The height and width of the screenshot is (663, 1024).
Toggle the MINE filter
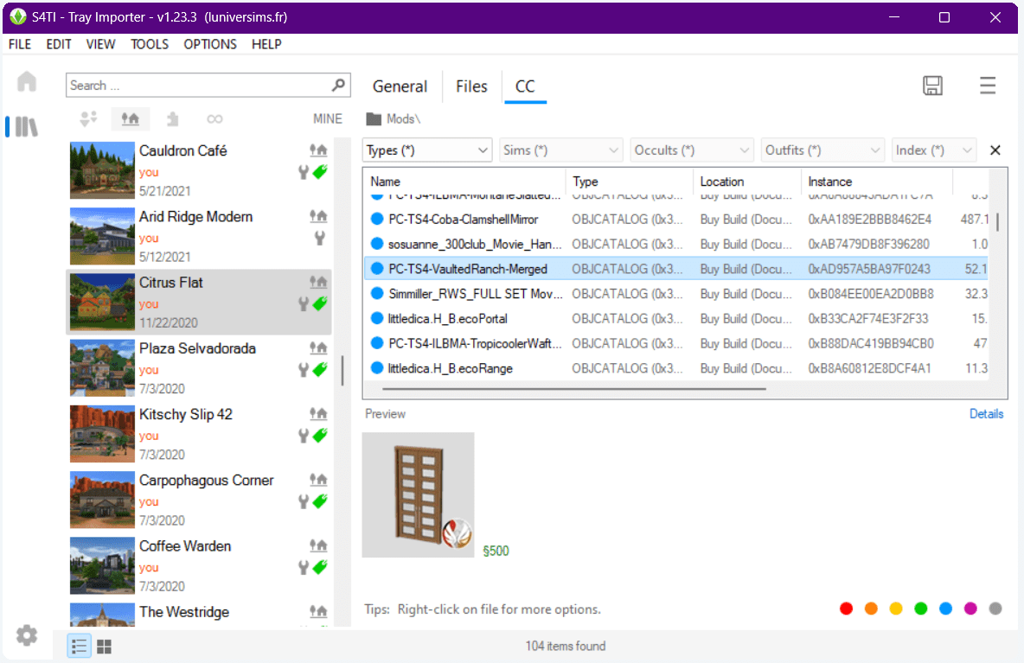[x=327, y=118]
